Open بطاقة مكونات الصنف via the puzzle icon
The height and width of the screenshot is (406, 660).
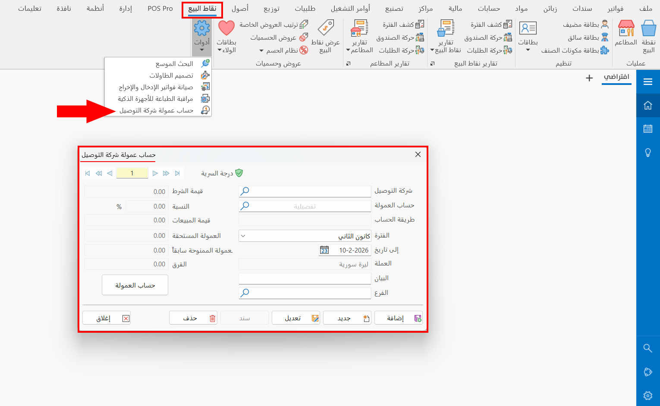605,50
